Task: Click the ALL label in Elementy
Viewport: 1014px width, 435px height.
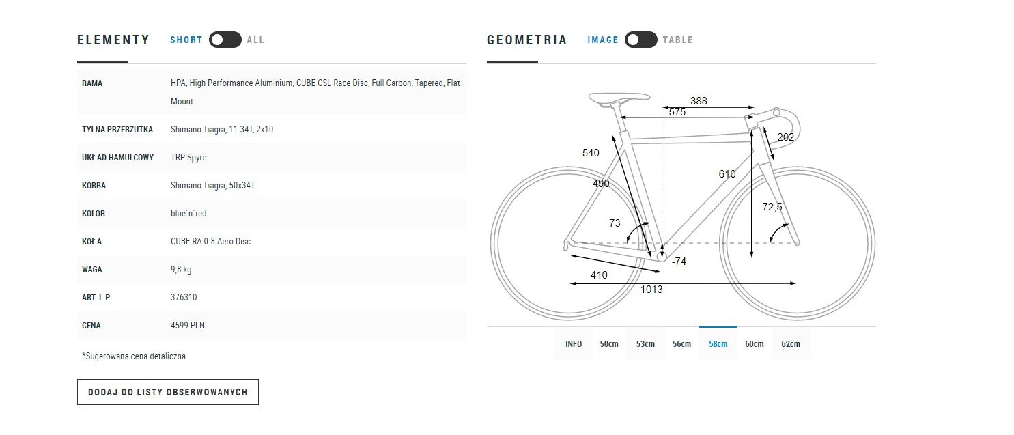Action: 255,40
